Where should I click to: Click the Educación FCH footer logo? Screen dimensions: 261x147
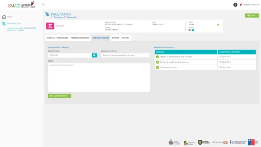coord(220,142)
